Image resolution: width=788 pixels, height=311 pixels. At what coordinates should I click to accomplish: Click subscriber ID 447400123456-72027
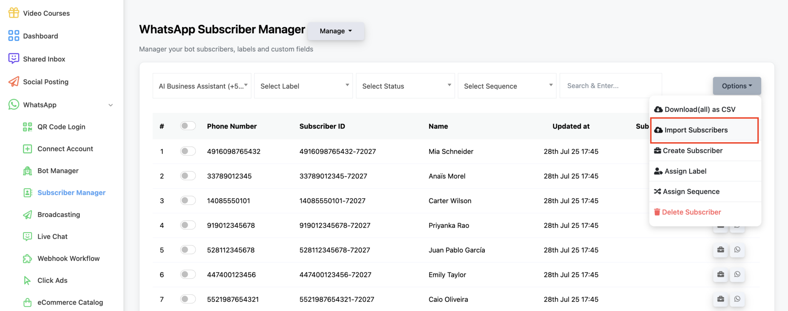(x=335, y=274)
